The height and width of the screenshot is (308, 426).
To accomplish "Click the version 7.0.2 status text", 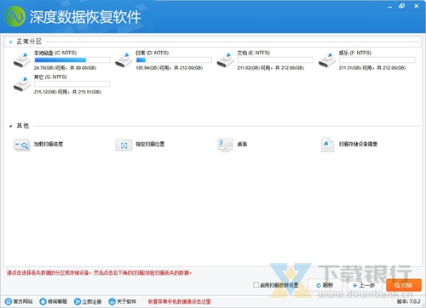I will point(409,301).
